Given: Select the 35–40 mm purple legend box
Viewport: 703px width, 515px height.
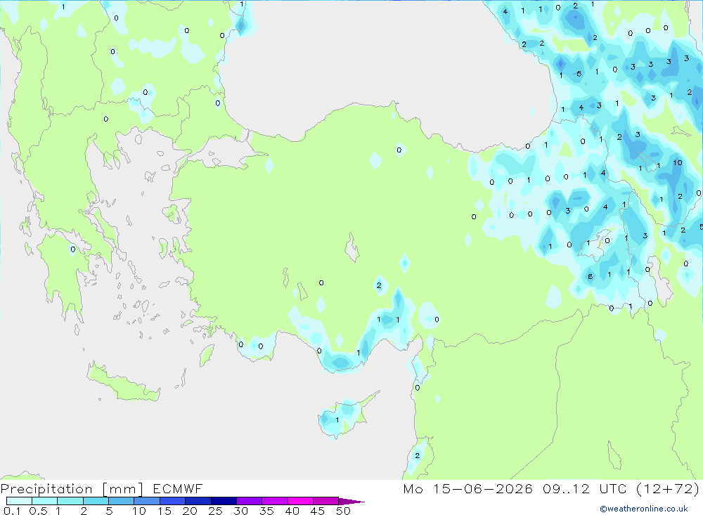Looking at the screenshot, I should (275, 501).
